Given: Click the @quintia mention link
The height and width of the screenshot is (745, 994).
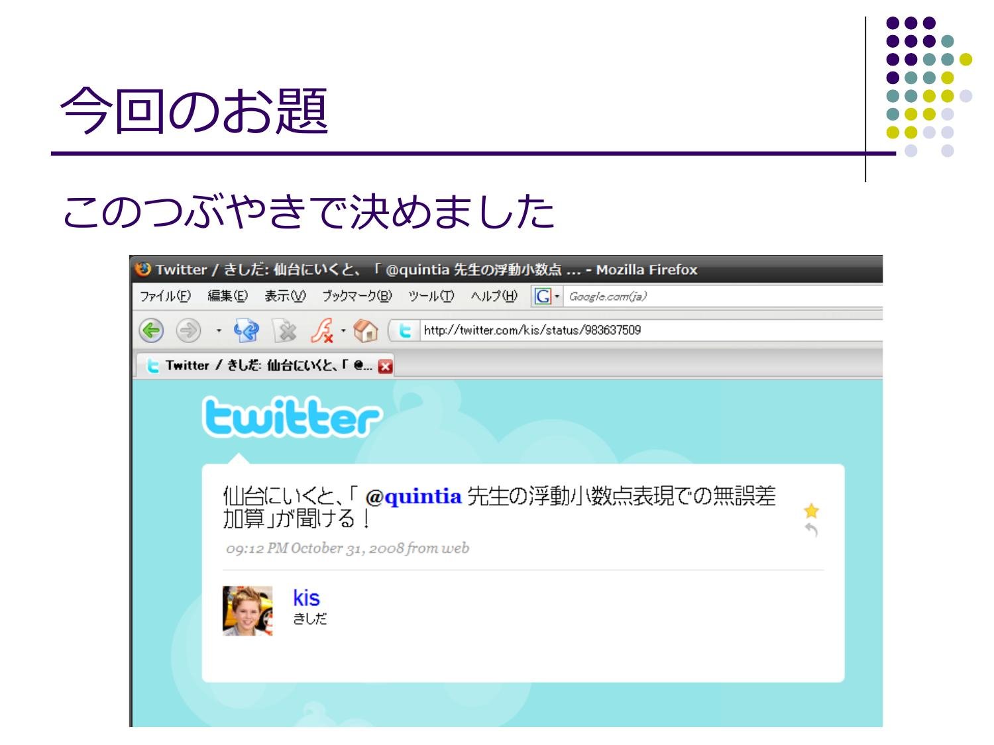Looking at the screenshot, I should coord(413,496).
